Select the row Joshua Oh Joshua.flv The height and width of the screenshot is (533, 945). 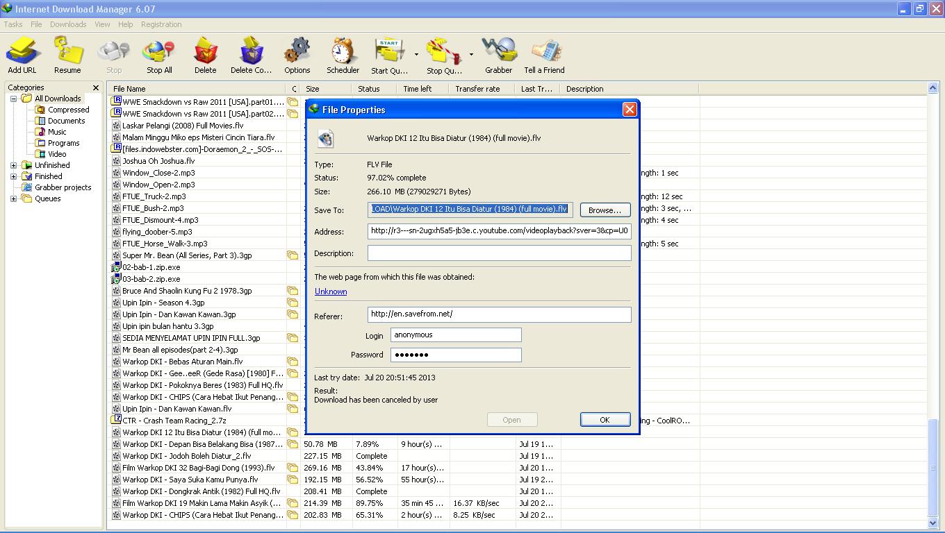[158, 161]
